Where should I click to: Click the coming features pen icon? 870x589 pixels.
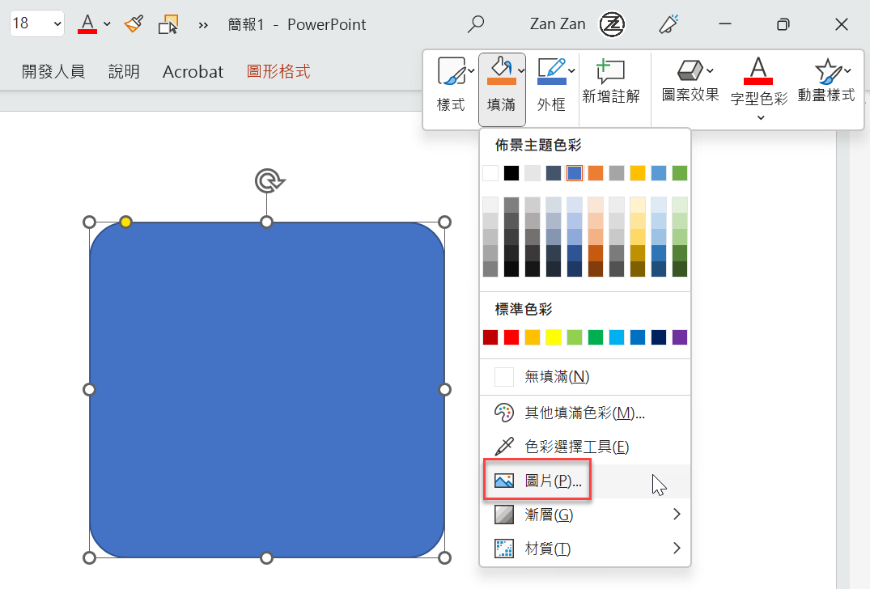point(668,24)
